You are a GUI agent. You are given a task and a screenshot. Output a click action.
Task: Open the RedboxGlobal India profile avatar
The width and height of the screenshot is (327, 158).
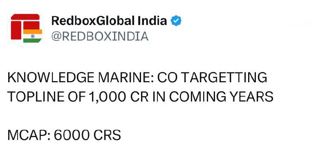tap(26, 28)
